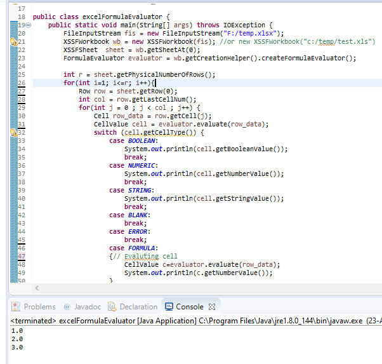Open the Problems tab
The image size is (382, 364).
click(x=39, y=306)
